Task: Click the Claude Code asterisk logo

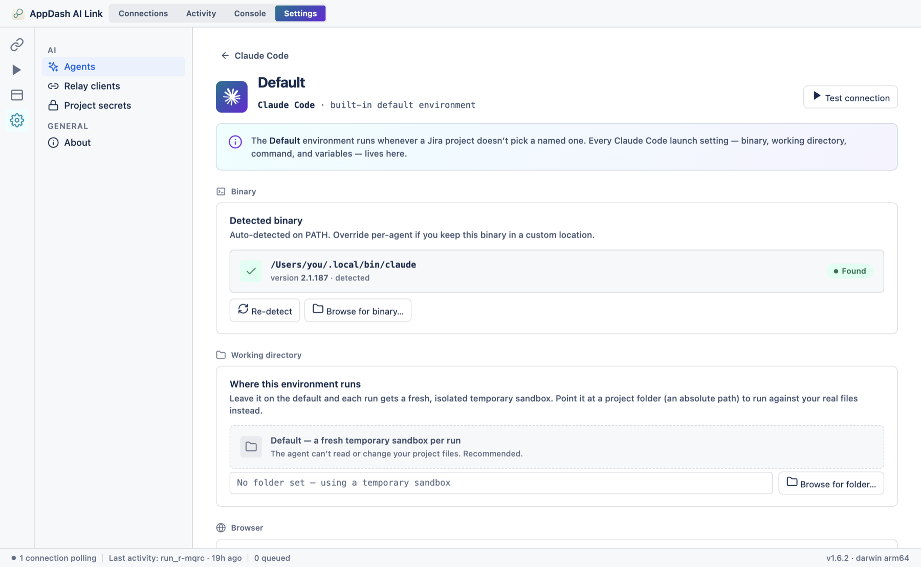Action: [232, 97]
